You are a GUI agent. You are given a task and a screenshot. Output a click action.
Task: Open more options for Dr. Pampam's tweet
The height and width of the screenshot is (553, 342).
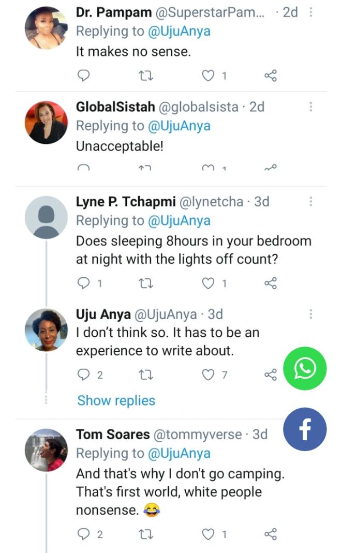[x=310, y=12]
